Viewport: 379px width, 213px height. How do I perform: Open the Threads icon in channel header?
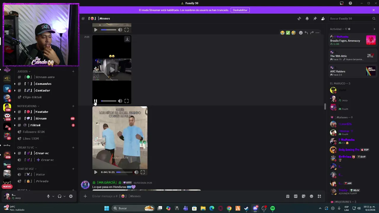click(299, 18)
